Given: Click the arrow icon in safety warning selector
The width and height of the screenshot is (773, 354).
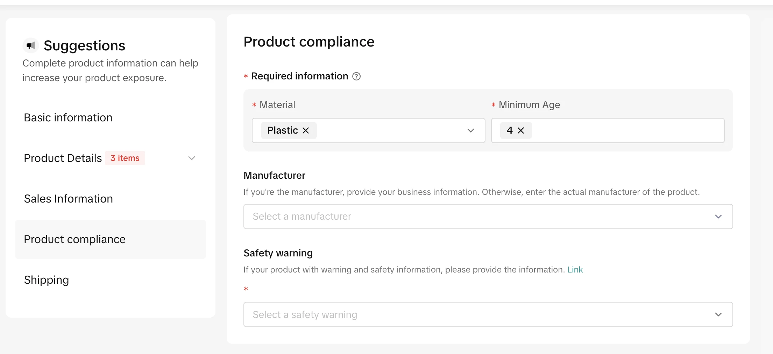Looking at the screenshot, I should [x=718, y=314].
